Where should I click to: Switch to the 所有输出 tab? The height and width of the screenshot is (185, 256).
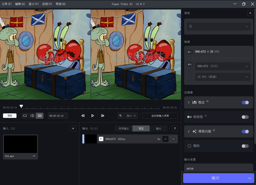tap(124, 128)
